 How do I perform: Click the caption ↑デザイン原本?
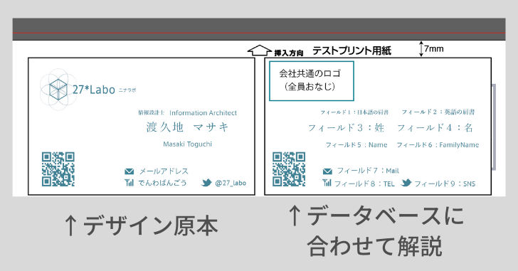pyautogui.click(x=141, y=225)
